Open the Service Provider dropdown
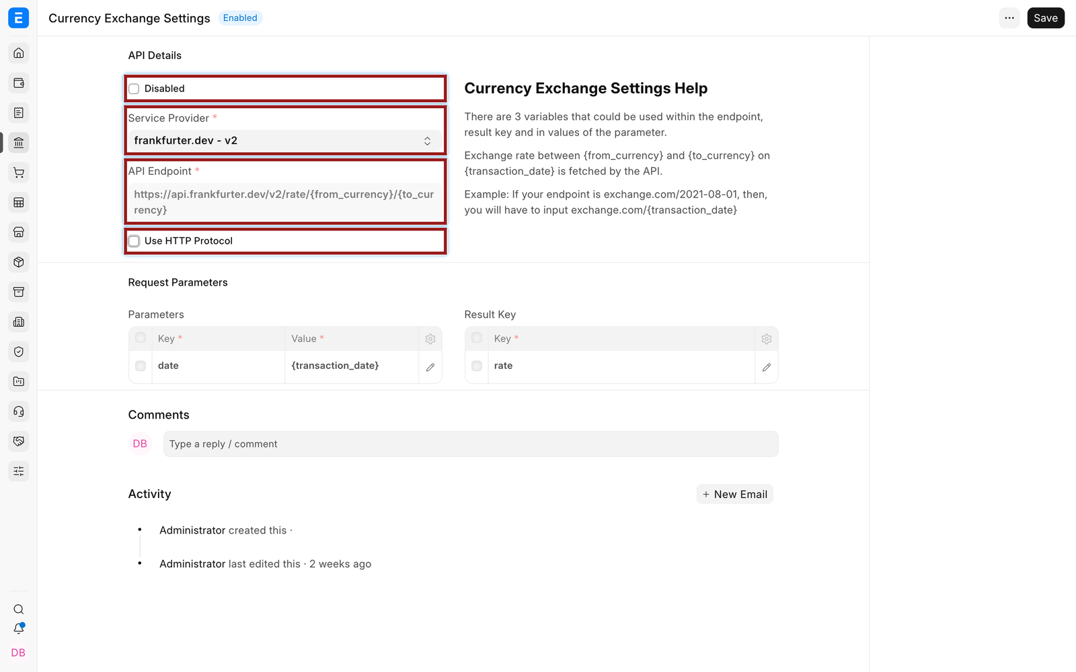The image size is (1076, 672). (x=285, y=140)
